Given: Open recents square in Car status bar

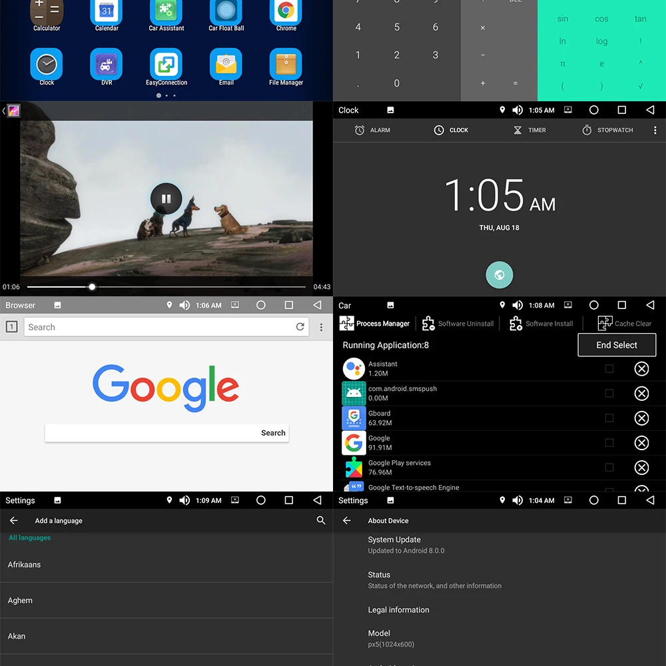Looking at the screenshot, I should pos(622,305).
